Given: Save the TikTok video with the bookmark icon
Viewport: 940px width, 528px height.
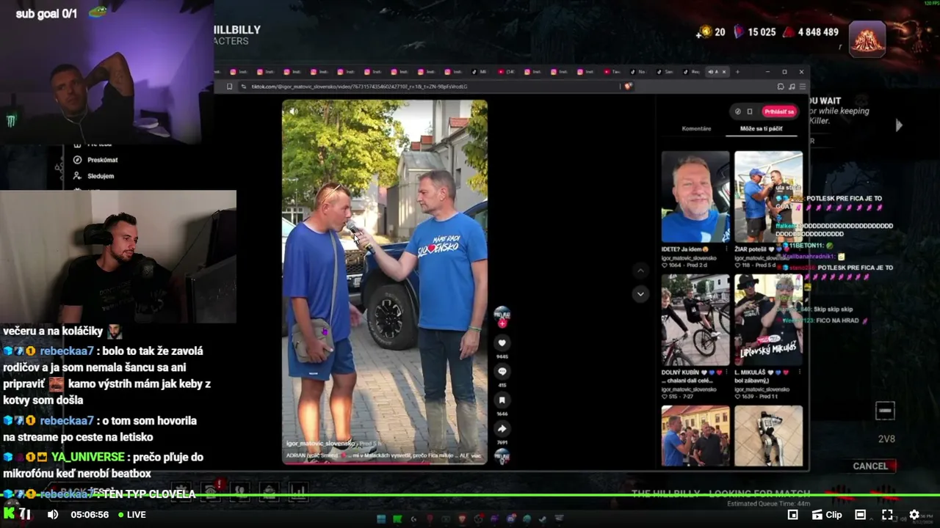Looking at the screenshot, I should click(x=502, y=400).
